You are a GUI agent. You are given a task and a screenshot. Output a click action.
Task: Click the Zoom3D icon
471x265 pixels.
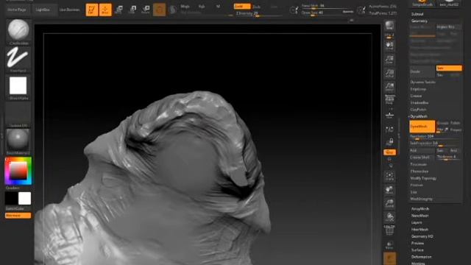pyautogui.click(x=389, y=203)
